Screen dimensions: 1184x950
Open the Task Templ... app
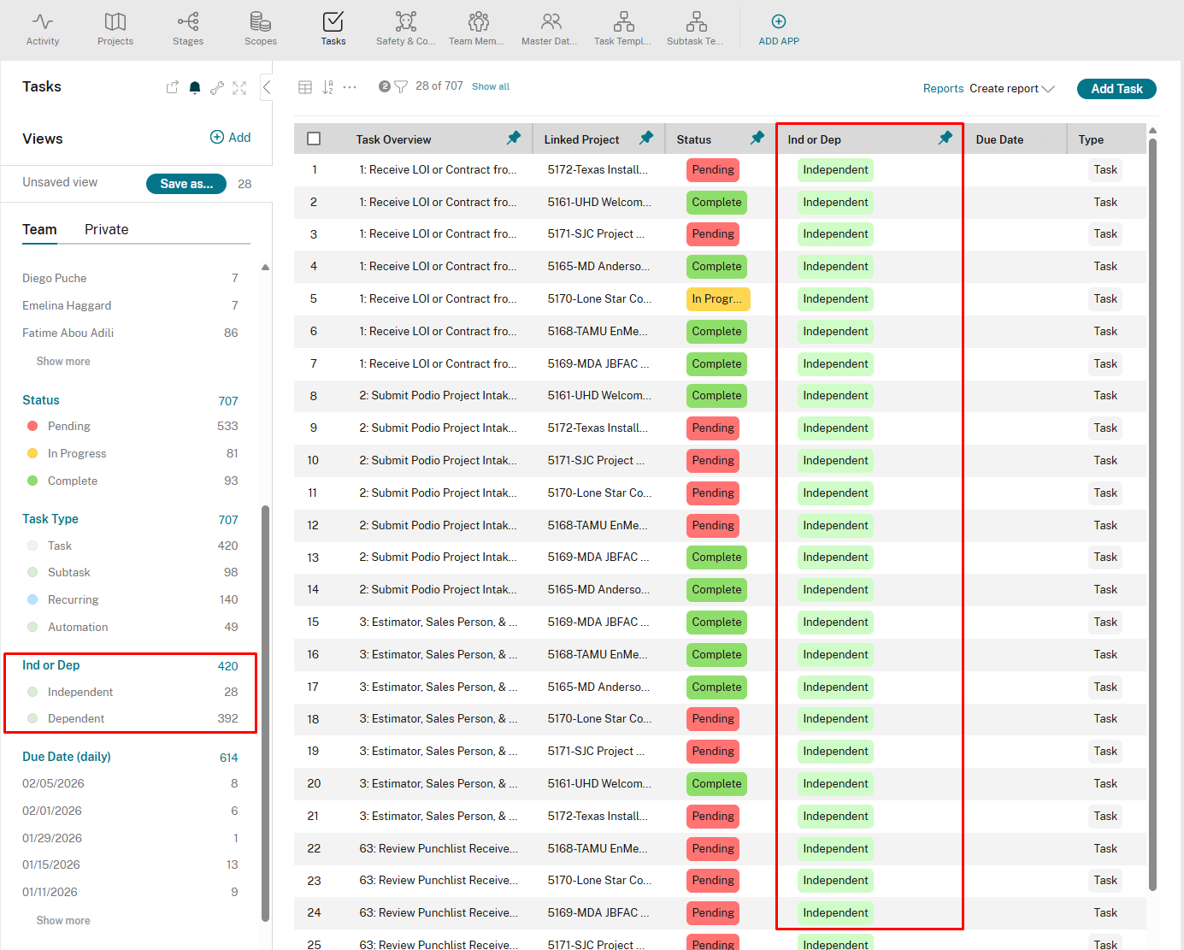click(x=623, y=29)
